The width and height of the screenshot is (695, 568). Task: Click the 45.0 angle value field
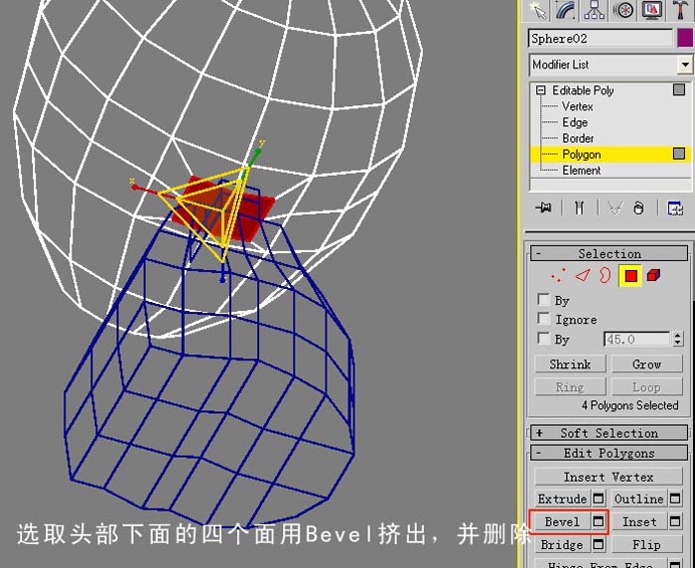coord(637,340)
